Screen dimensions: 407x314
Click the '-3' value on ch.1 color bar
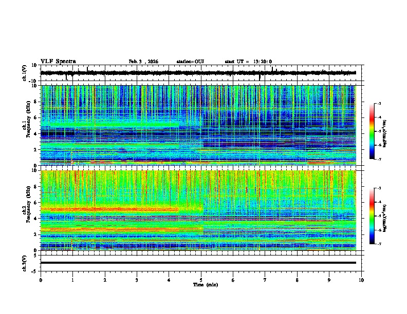point(378,103)
